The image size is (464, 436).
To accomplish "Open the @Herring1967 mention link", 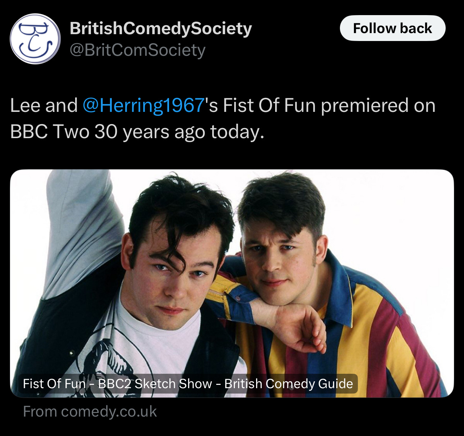I will [x=144, y=105].
